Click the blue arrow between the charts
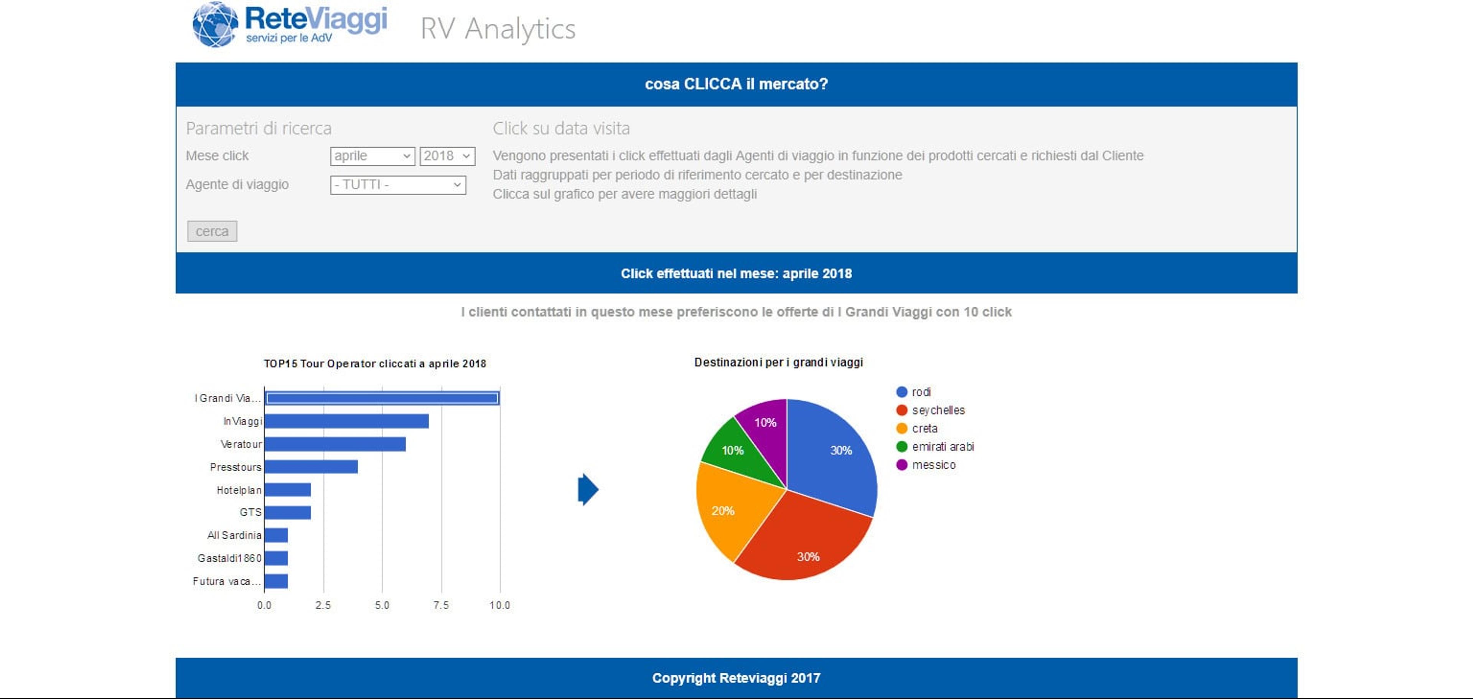1473x699 pixels. 588,489
